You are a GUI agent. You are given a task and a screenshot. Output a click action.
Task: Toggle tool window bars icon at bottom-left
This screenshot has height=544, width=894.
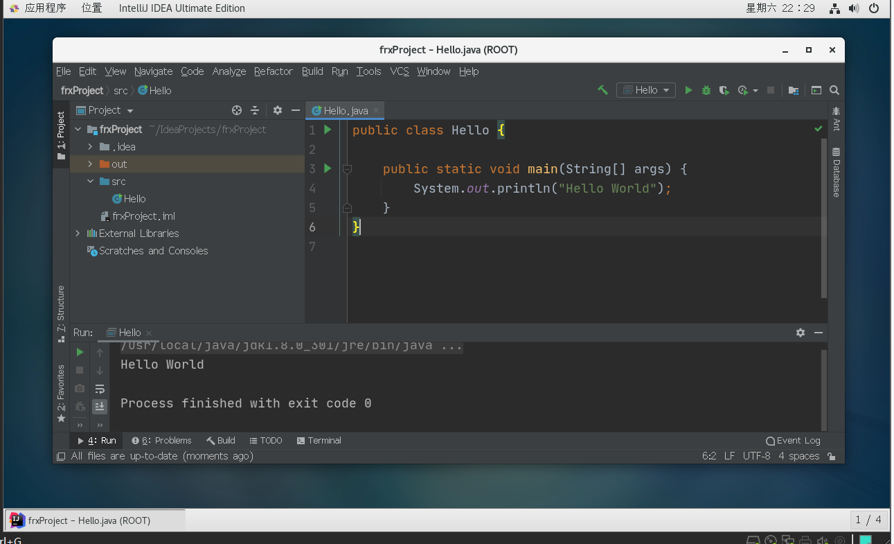tap(61, 457)
